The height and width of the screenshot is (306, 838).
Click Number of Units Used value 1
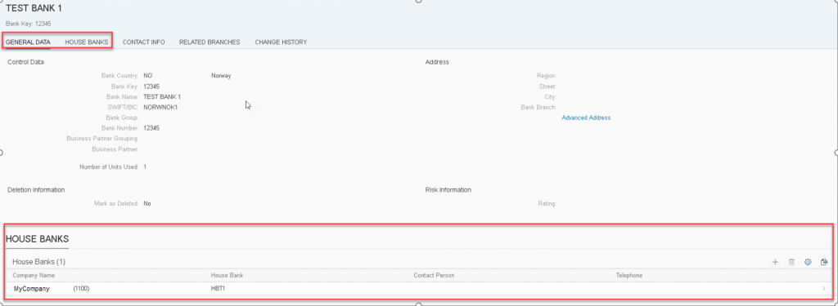pyautogui.click(x=145, y=166)
